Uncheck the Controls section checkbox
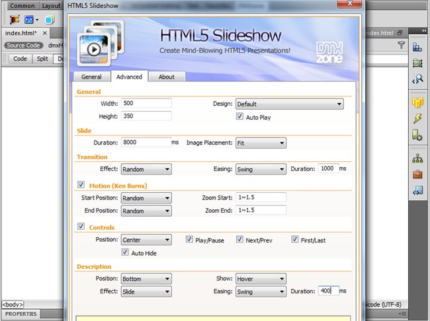430x321 pixels. pyautogui.click(x=81, y=227)
